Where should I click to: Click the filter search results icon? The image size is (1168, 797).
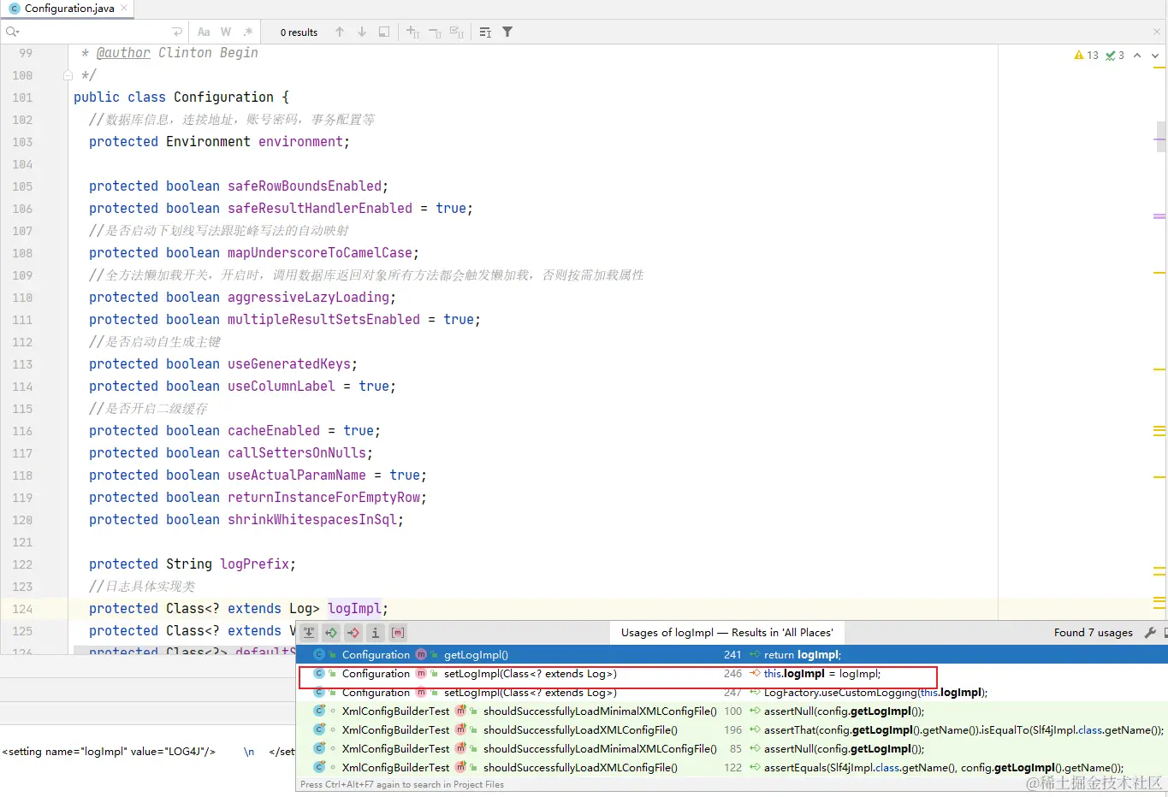click(507, 32)
